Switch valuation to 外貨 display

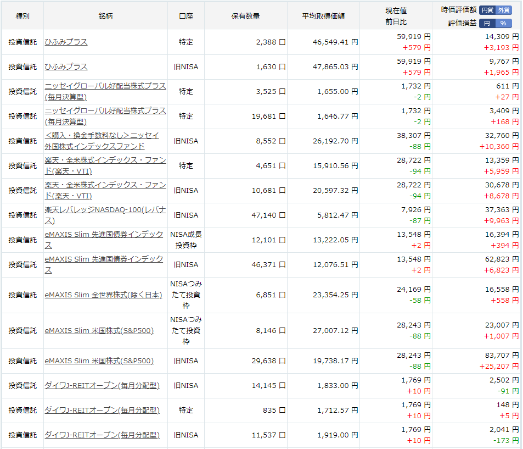(504, 10)
